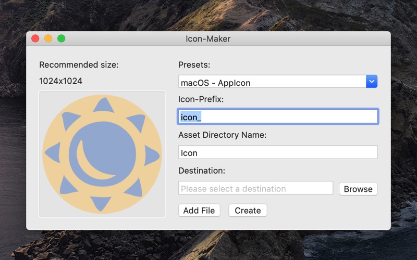Select the Recommended size label
The image size is (417, 260).
click(x=79, y=64)
